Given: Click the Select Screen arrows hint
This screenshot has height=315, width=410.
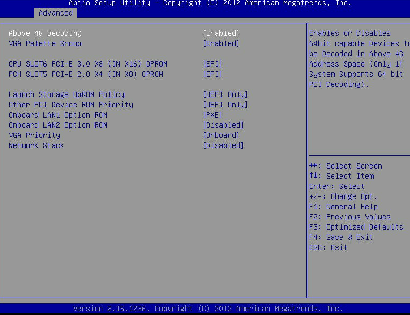Looking at the screenshot, I should coord(346,166).
